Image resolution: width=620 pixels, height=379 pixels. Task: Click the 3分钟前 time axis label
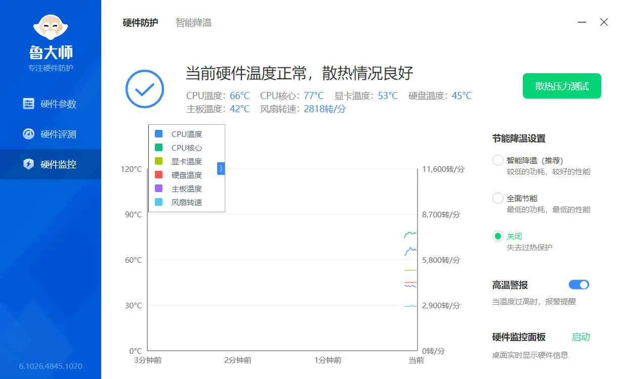(148, 360)
